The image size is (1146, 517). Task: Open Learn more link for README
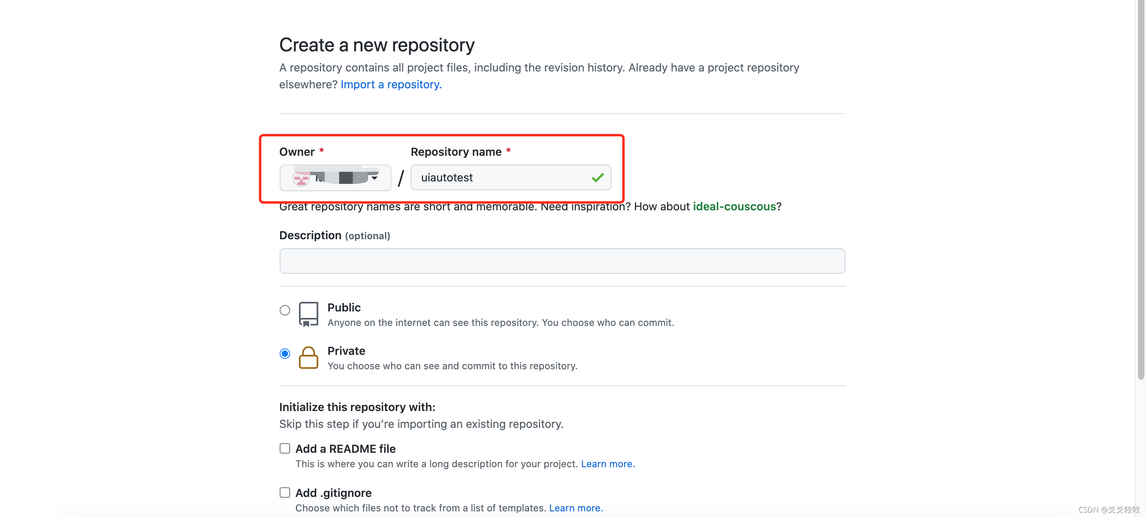coord(608,464)
